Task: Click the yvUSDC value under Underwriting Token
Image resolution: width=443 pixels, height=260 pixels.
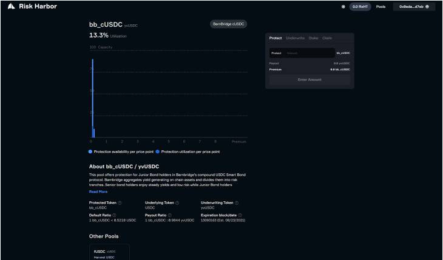Action: [208, 208]
